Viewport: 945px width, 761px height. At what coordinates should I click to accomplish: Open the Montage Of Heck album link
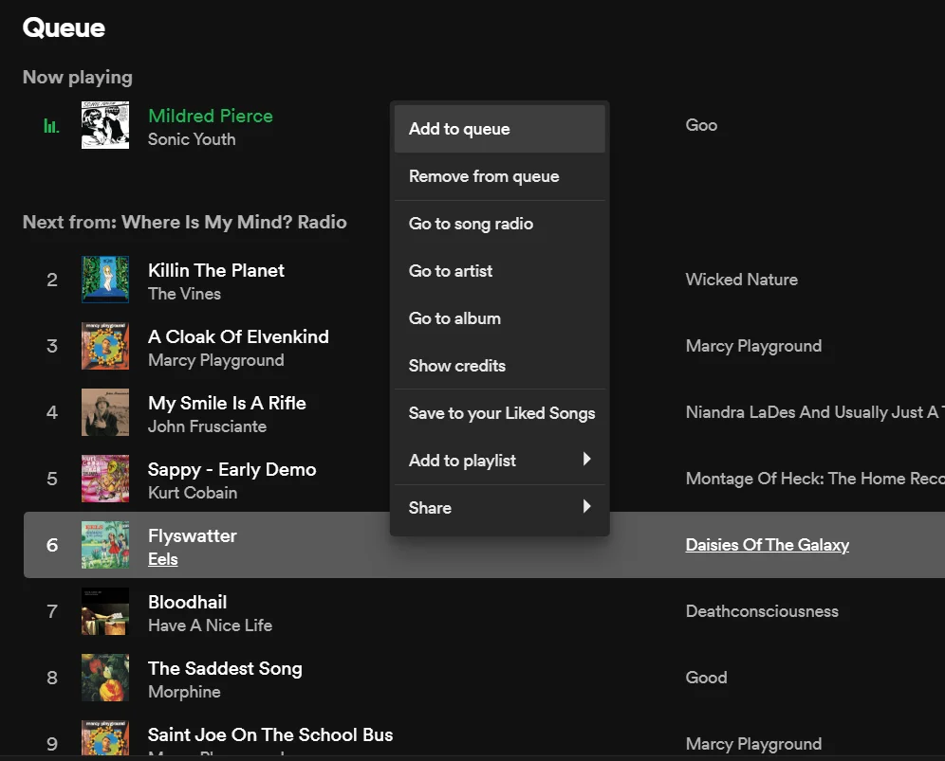pyautogui.click(x=815, y=478)
